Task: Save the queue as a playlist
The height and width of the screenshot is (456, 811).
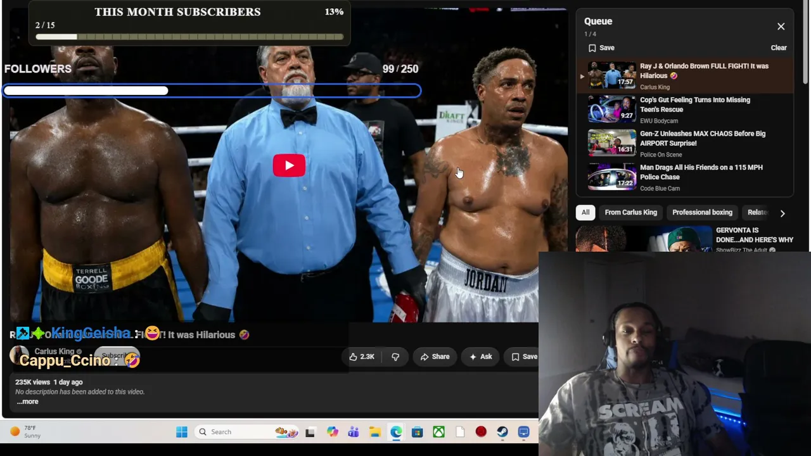Action: tap(601, 48)
